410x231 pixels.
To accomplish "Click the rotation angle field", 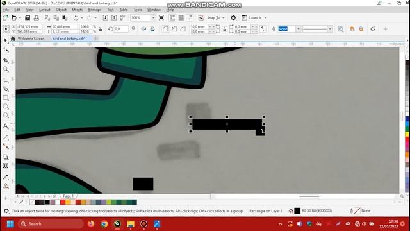I will coord(121,29).
